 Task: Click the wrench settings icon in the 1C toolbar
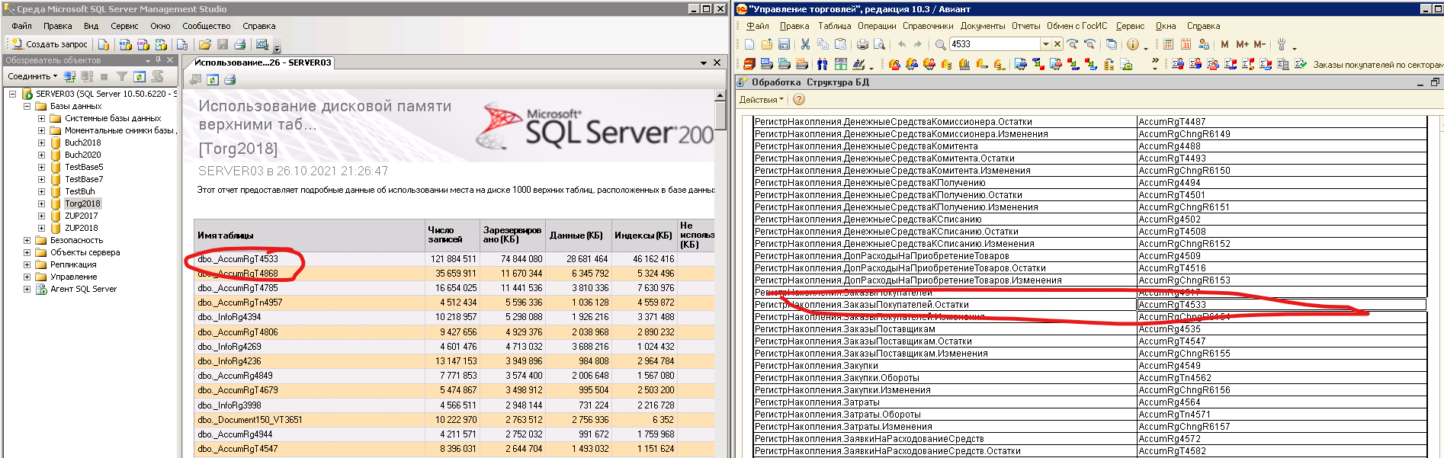tap(1282, 44)
